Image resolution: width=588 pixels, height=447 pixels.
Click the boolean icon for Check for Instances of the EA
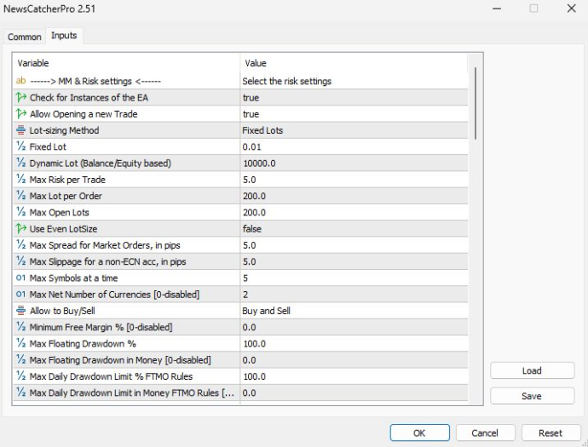(21, 97)
